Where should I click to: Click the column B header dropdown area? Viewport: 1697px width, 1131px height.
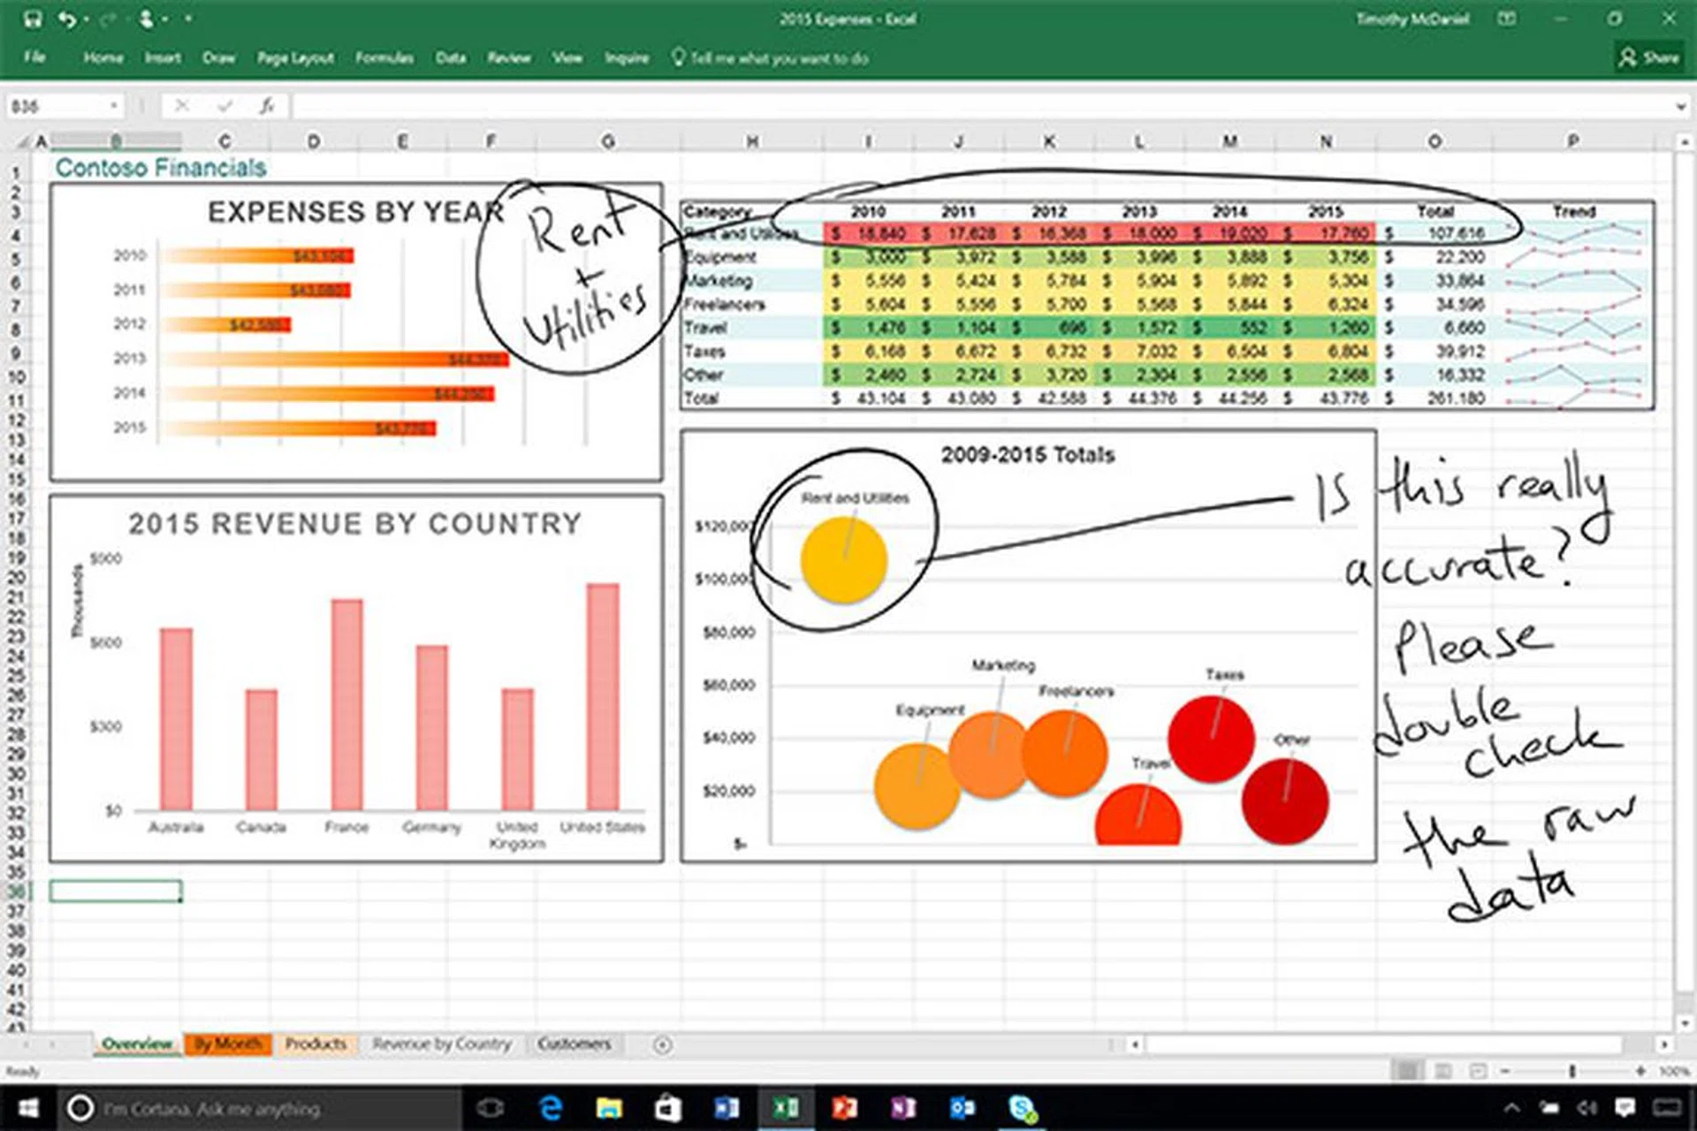coord(115,140)
